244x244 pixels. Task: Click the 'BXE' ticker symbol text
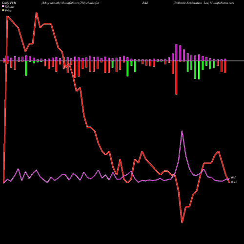145,3
